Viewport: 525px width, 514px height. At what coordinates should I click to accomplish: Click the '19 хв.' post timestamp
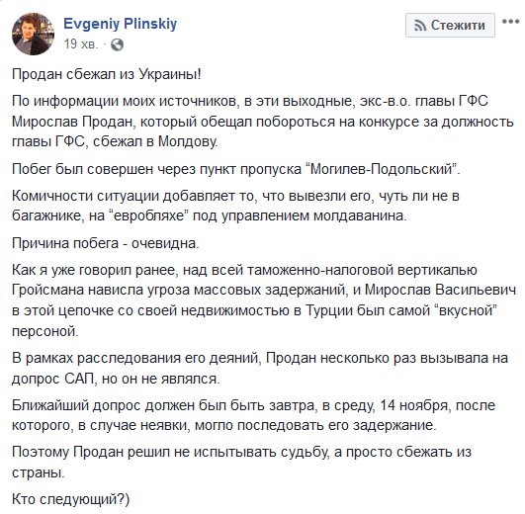(x=81, y=43)
